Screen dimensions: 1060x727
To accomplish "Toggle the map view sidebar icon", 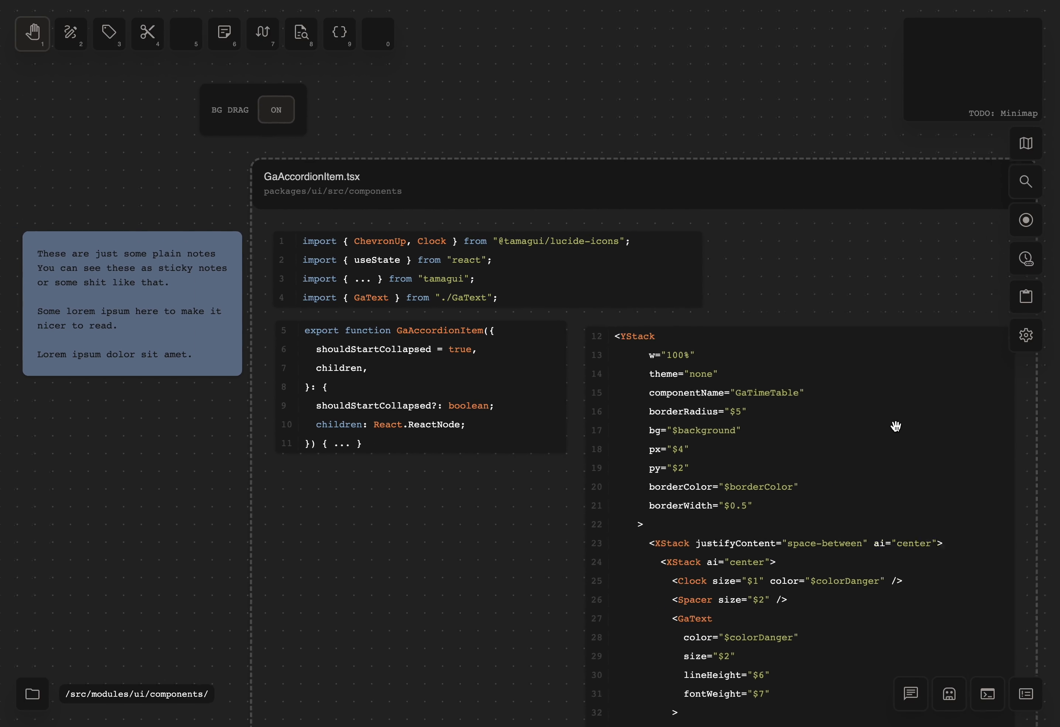I will (x=1026, y=143).
